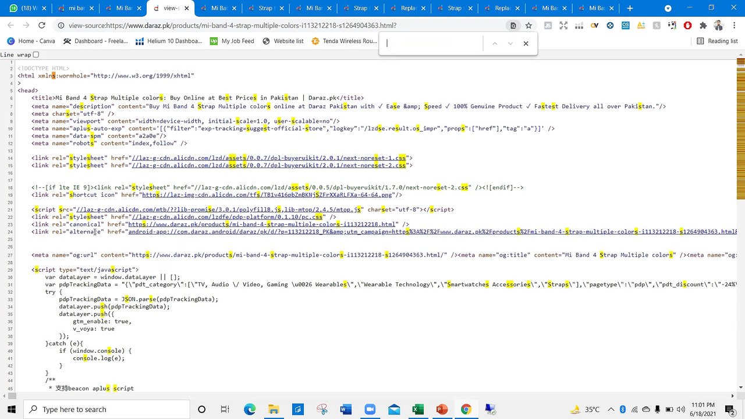The height and width of the screenshot is (419, 745).
Task: Show hidden system tray icons
Action: (611, 409)
